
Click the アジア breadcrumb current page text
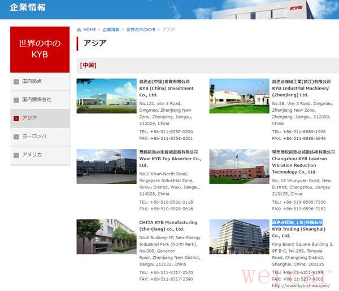[x=168, y=29]
